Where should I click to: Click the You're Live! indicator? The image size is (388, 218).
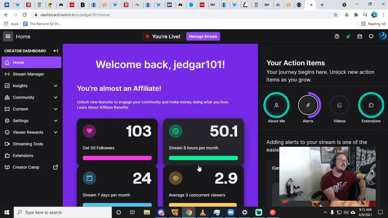pos(163,36)
